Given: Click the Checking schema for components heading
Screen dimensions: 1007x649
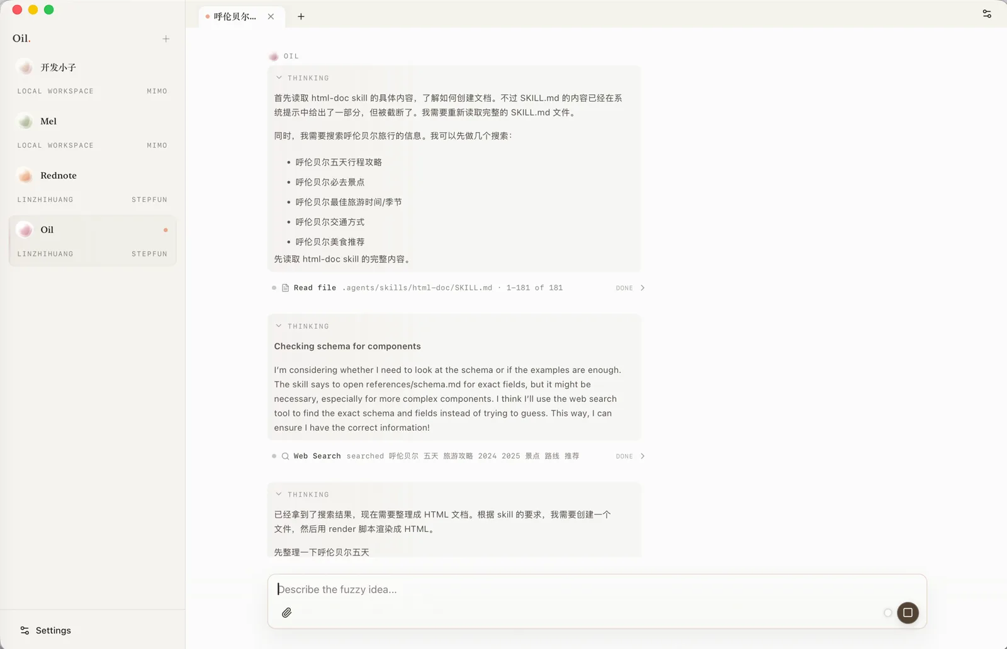Looking at the screenshot, I should 347,347.
